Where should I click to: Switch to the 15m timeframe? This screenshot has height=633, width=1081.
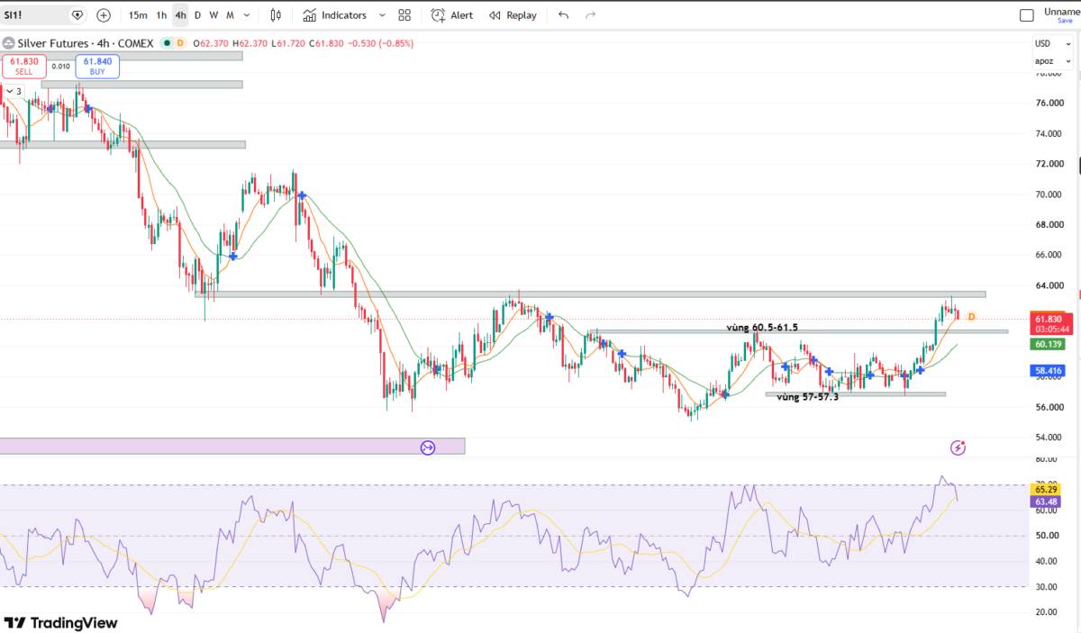click(x=138, y=15)
